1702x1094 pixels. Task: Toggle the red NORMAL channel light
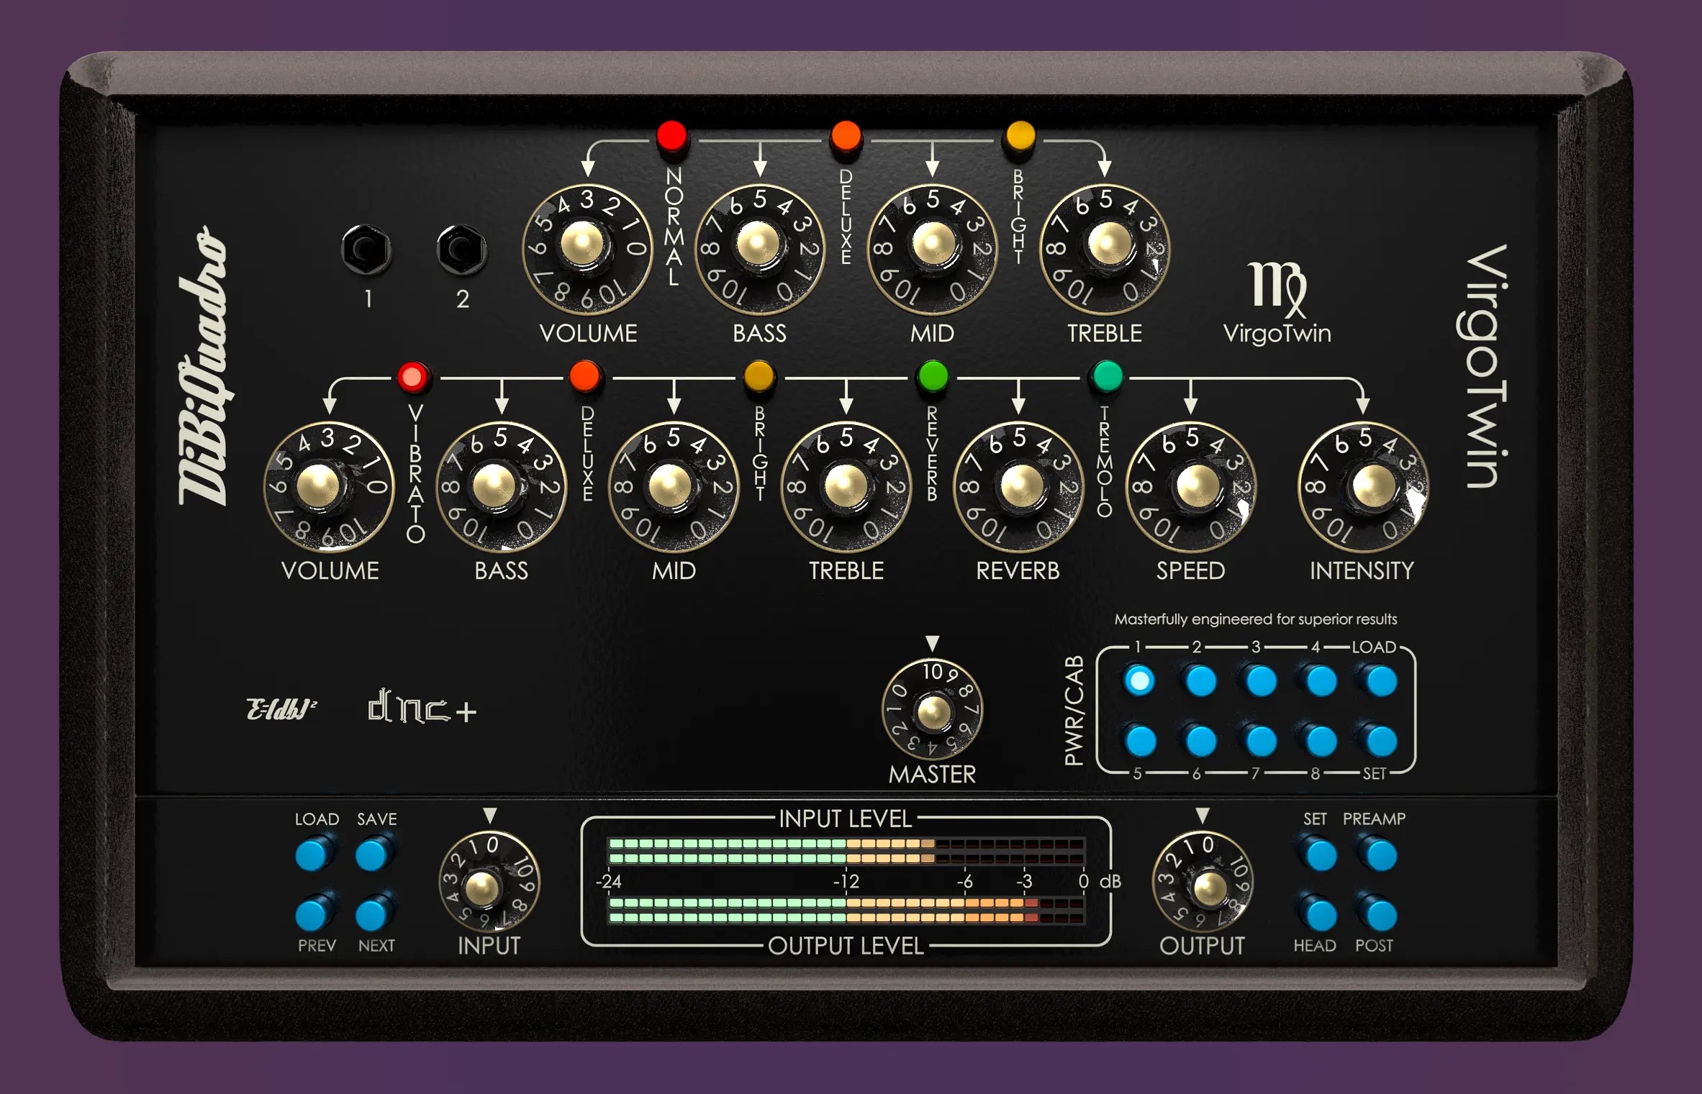tap(672, 135)
